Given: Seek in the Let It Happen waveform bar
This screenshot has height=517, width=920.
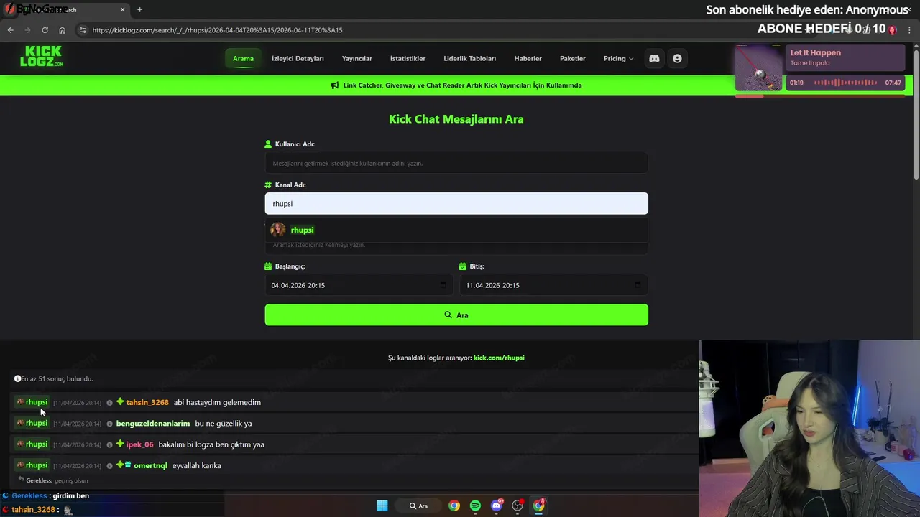Looking at the screenshot, I should pyautogui.click(x=845, y=83).
